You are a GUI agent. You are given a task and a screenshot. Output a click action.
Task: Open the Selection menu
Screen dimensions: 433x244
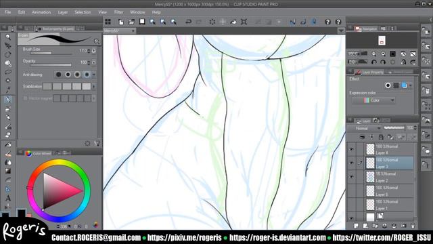[x=83, y=12]
